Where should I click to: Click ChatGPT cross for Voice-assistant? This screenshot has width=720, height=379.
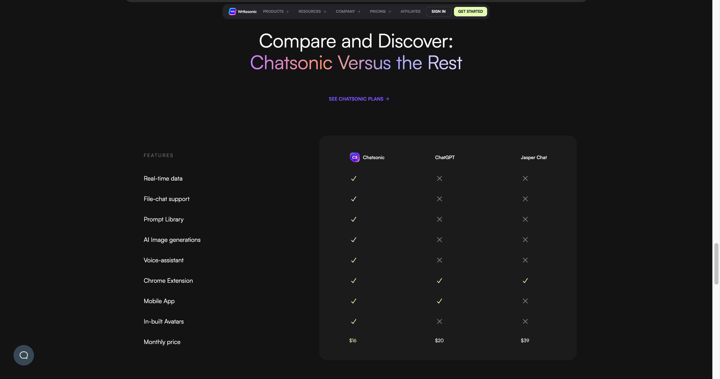point(439,260)
